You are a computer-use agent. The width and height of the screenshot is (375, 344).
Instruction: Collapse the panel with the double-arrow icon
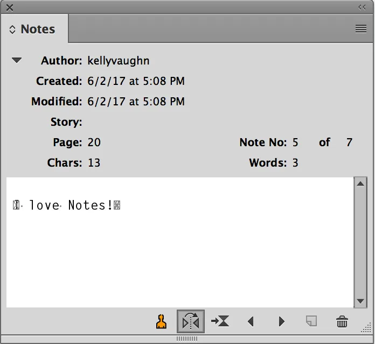coord(362,7)
